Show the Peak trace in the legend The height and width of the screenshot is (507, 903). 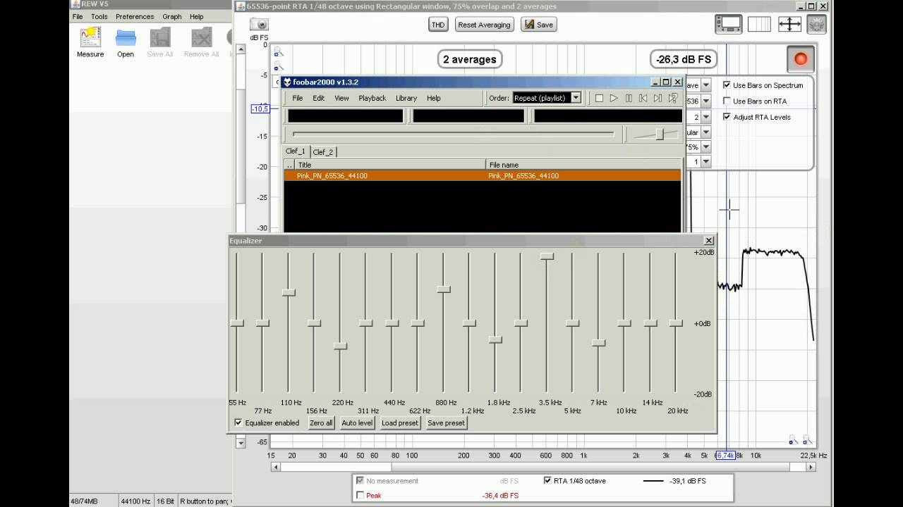[361, 496]
